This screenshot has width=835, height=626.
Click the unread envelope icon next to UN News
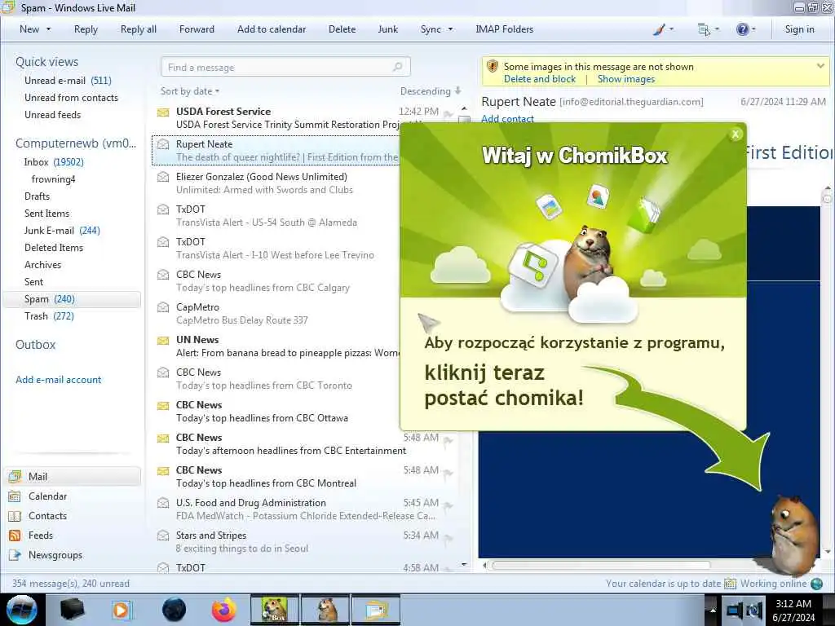click(163, 341)
